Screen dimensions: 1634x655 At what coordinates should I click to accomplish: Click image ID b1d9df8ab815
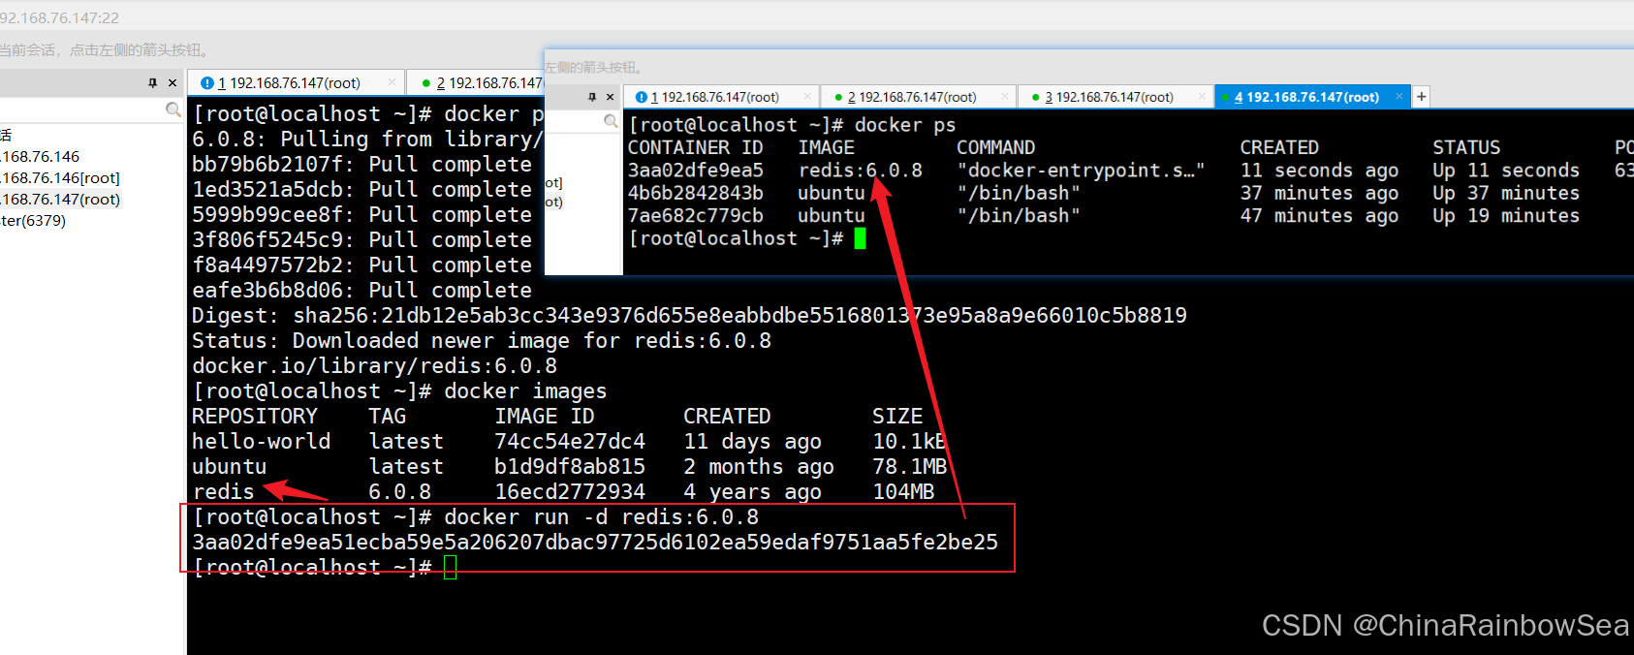pyautogui.click(x=570, y=467)
